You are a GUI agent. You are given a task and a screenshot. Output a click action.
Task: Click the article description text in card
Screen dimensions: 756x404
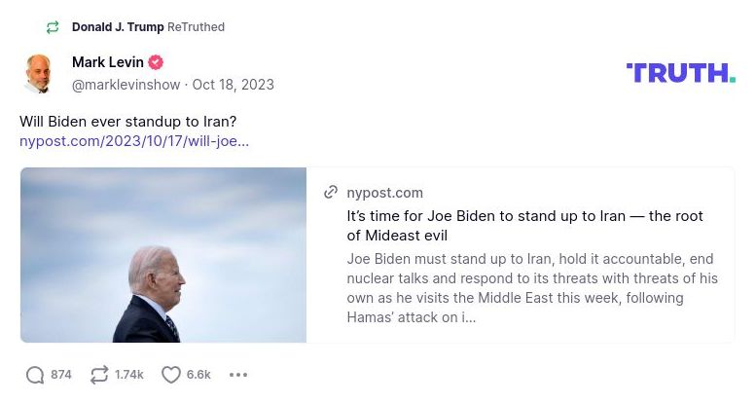531,288
